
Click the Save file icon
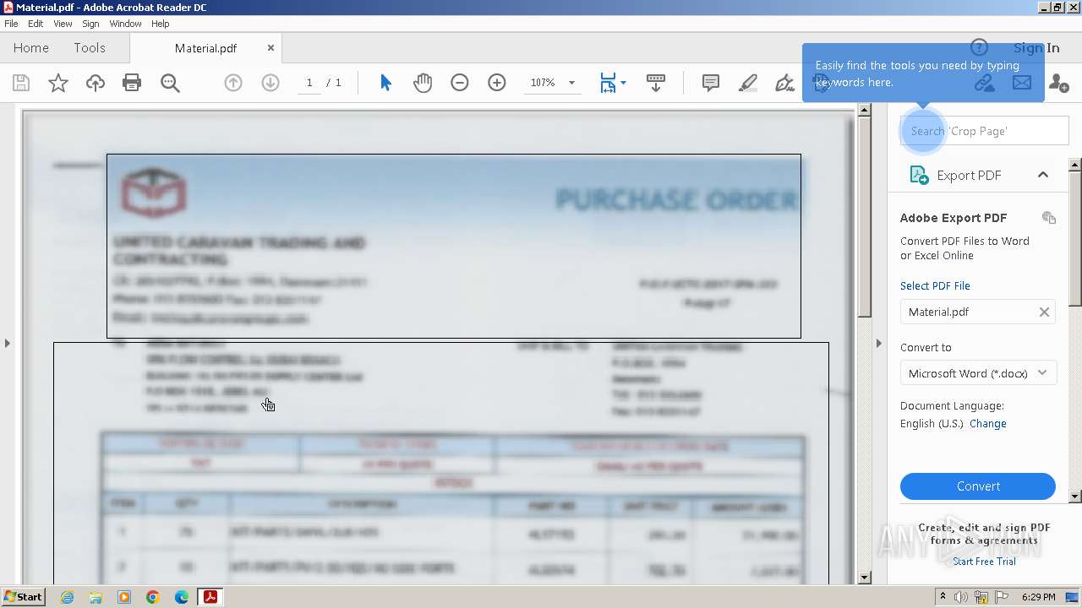[x=21, y=83]
